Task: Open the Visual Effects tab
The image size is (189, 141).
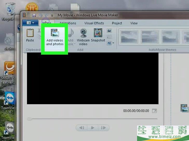Action: pyautogui.click(x=94, y=23)
